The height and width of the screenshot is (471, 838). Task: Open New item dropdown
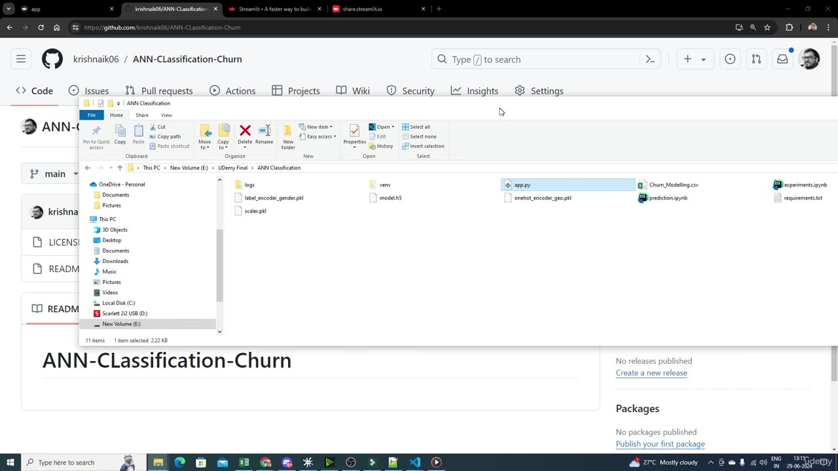pyautogui.click(x=316, y=127)
